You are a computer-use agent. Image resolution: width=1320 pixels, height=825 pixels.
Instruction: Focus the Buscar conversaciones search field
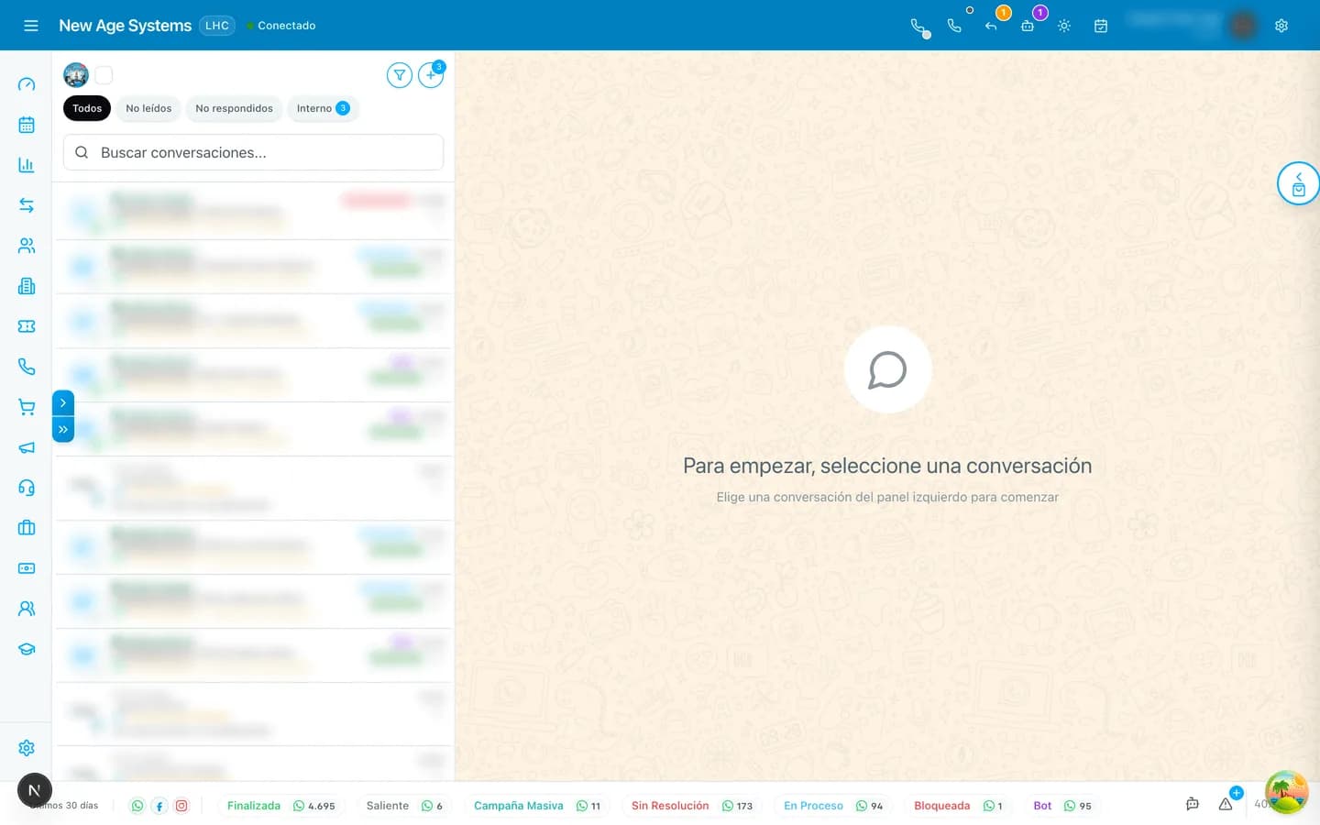point(253,152)
